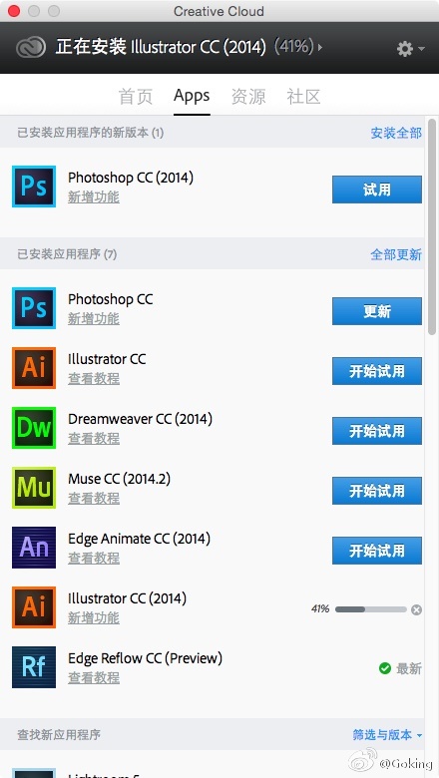This screenshot has height=778, width=439.
Task: Click the Creative Cloud logo icon
Action: [31, 48]
